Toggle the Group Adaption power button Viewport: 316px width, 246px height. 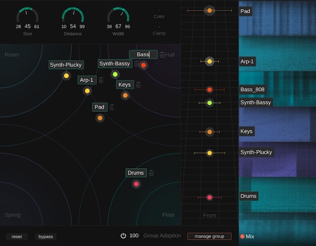123,235
